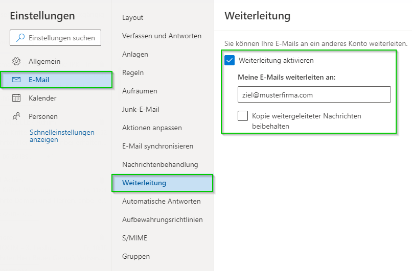Click the Personen people icon
Image resolution: width=412 pixels, height=271 pixels.
point(16,116)
